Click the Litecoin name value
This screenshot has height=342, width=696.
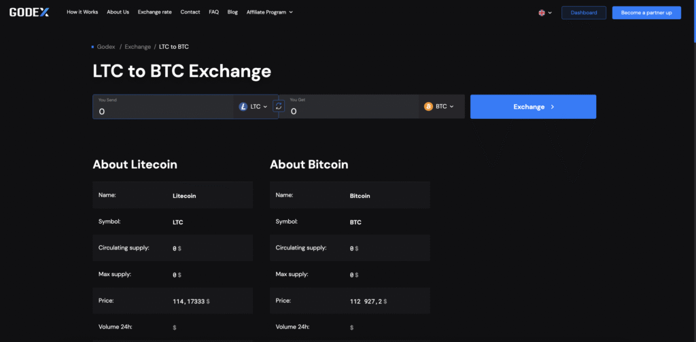(184, 196)
